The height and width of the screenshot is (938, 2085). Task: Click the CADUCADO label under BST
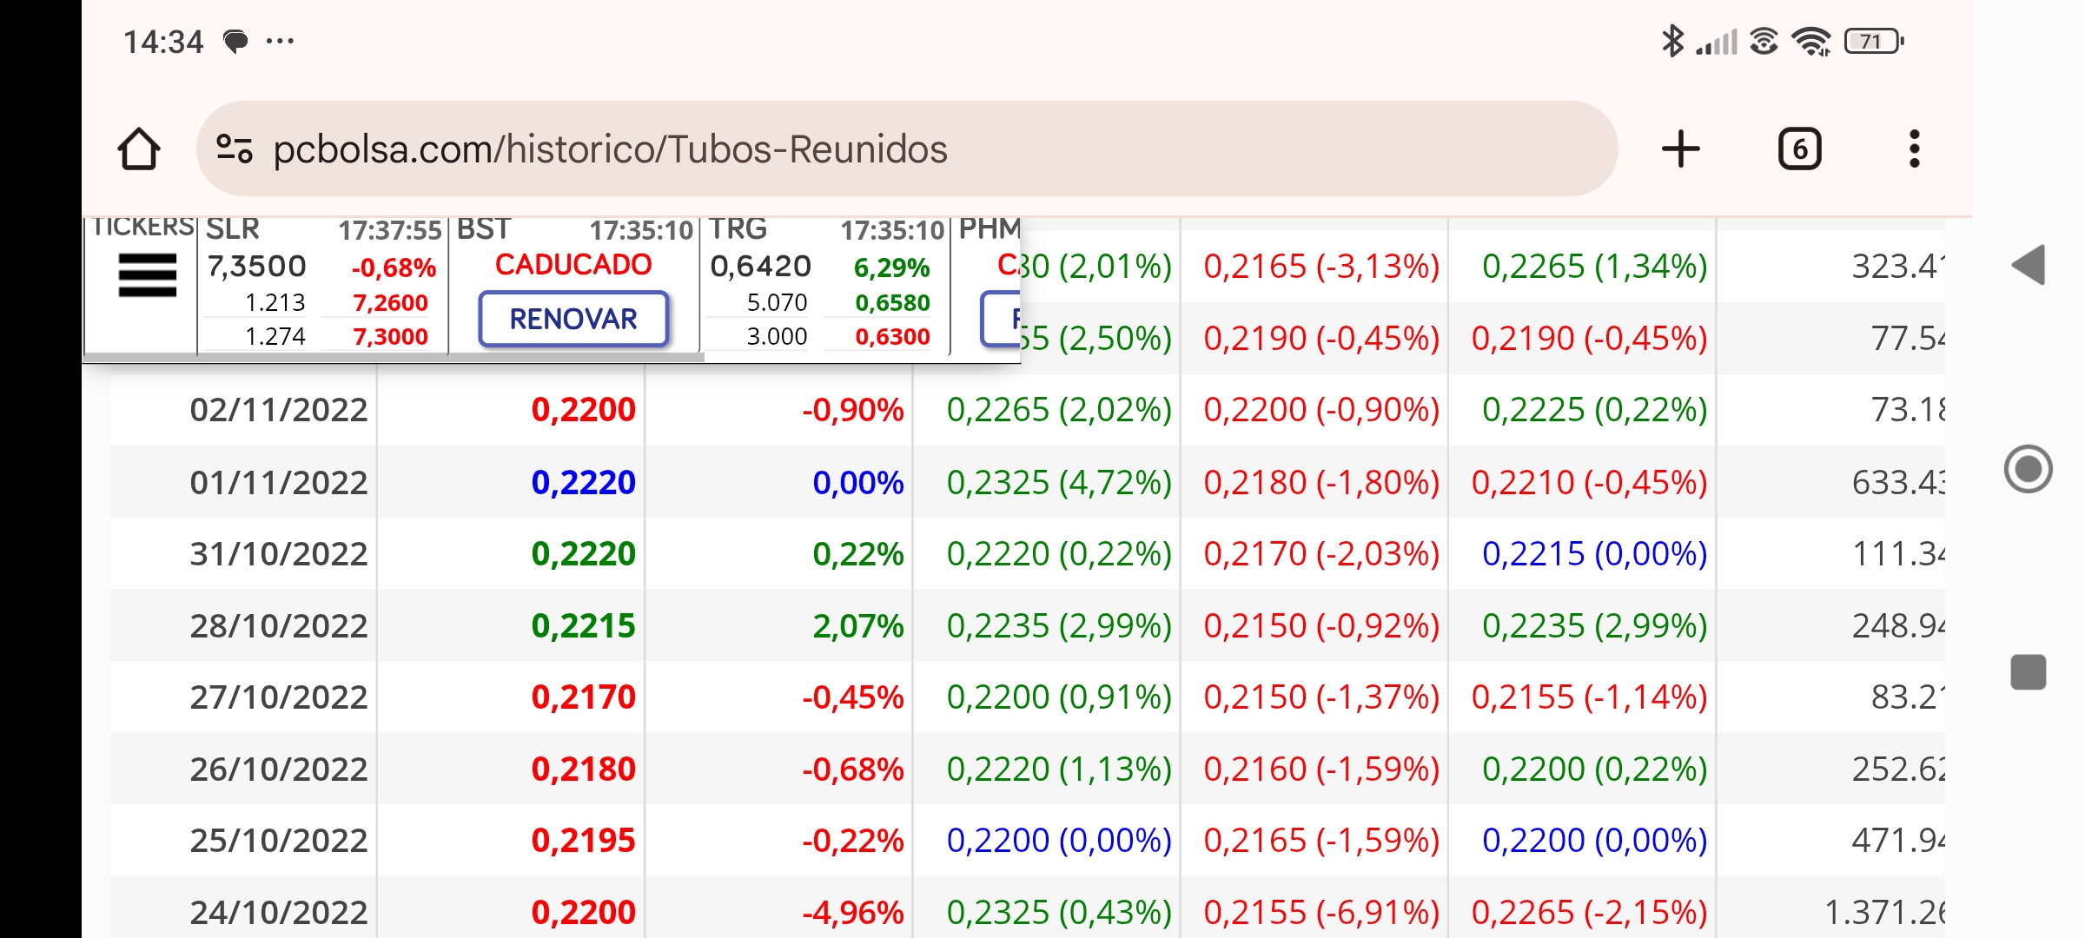coord(573,265)
